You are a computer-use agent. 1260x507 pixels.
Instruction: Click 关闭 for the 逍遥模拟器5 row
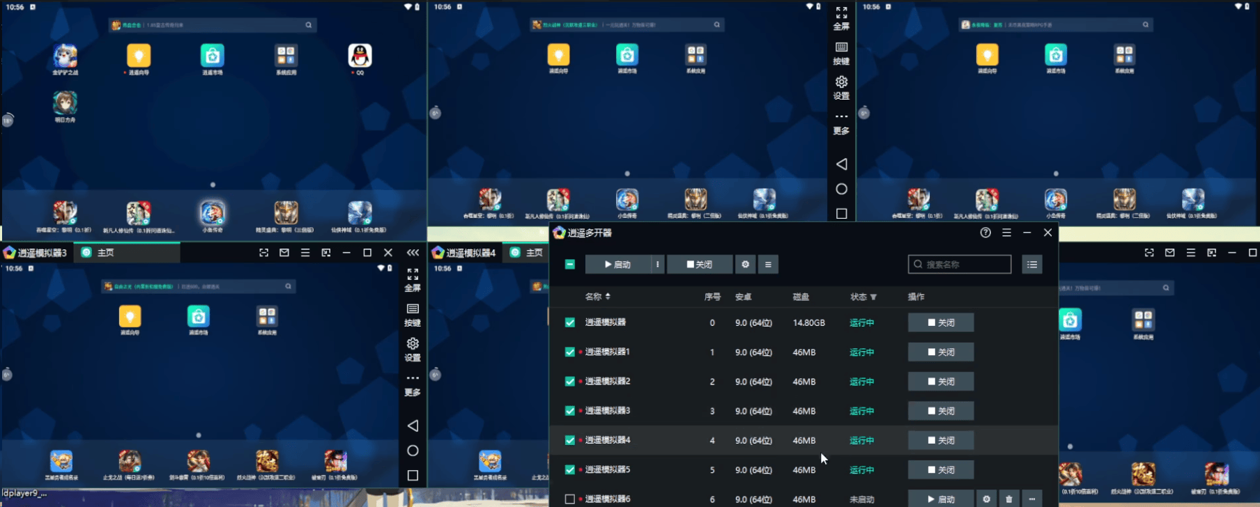[x=941, y=470]
